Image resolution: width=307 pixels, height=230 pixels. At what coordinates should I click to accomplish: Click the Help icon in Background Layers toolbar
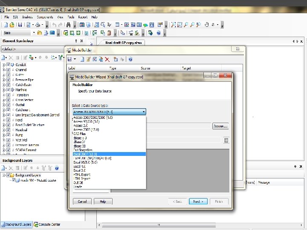57,168
